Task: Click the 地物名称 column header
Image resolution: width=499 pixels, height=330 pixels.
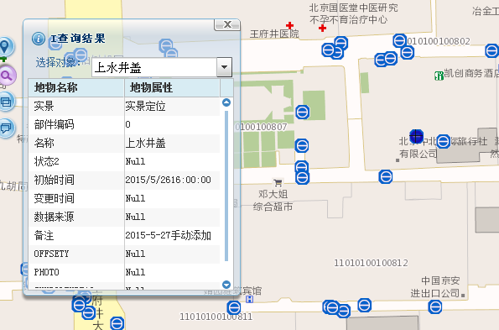Action: point(76,87)
